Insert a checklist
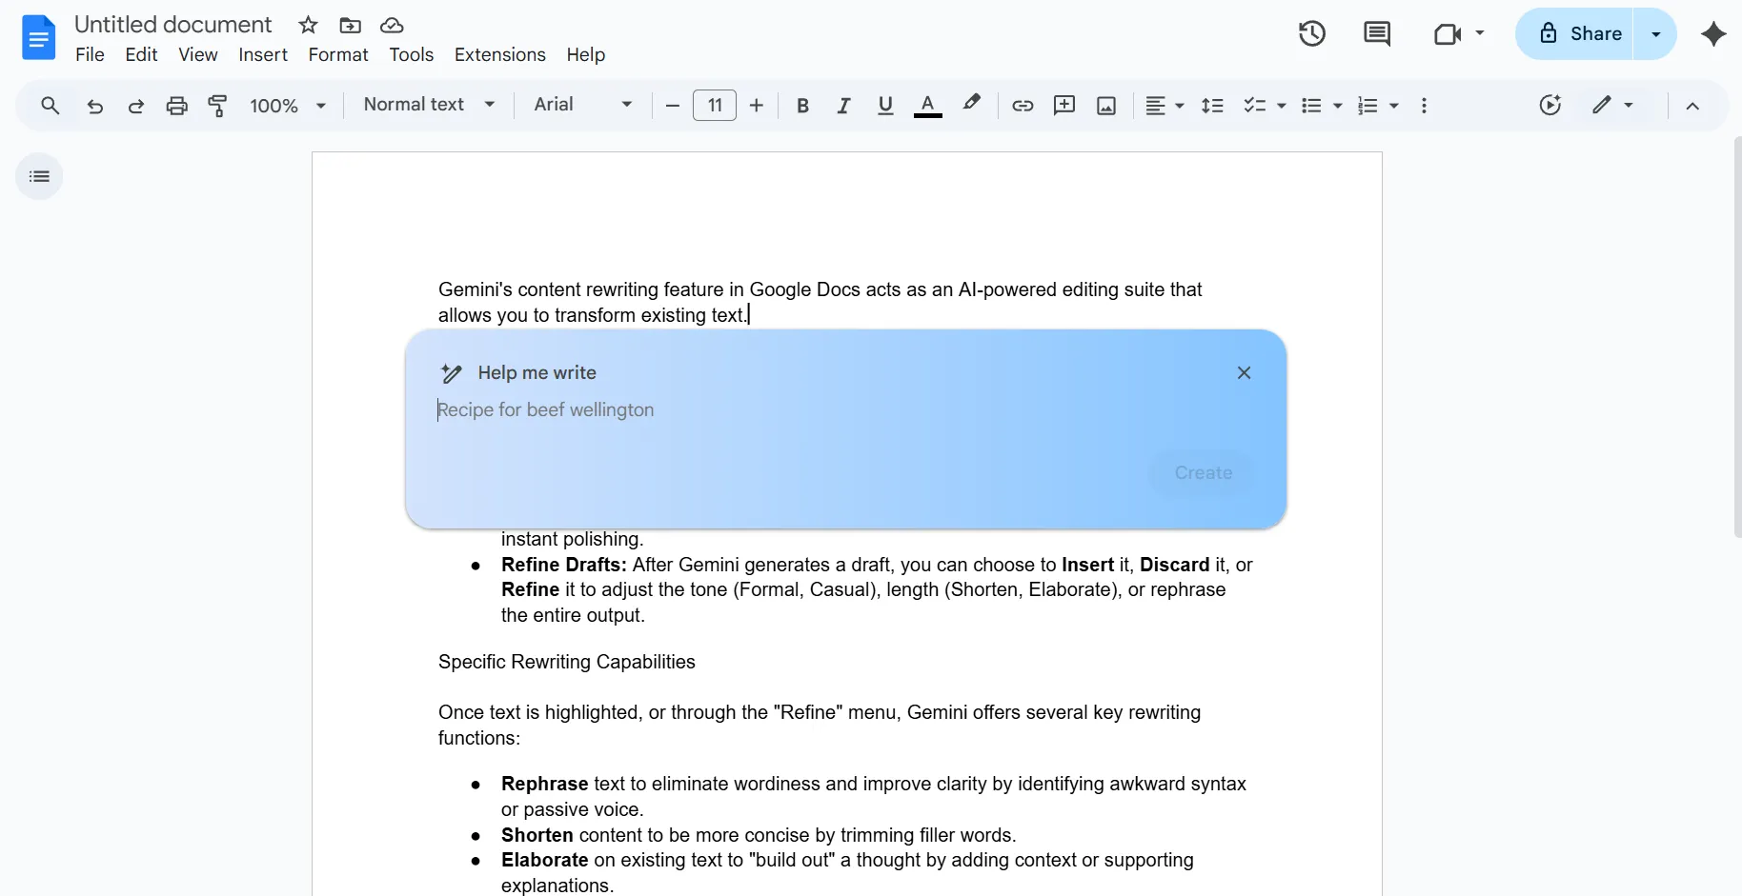Viewport: 1742px width, 896px height. pos(1255,106)
